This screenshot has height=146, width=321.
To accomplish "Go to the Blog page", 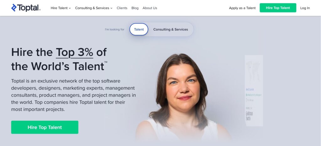I will (x=135, y=8).
